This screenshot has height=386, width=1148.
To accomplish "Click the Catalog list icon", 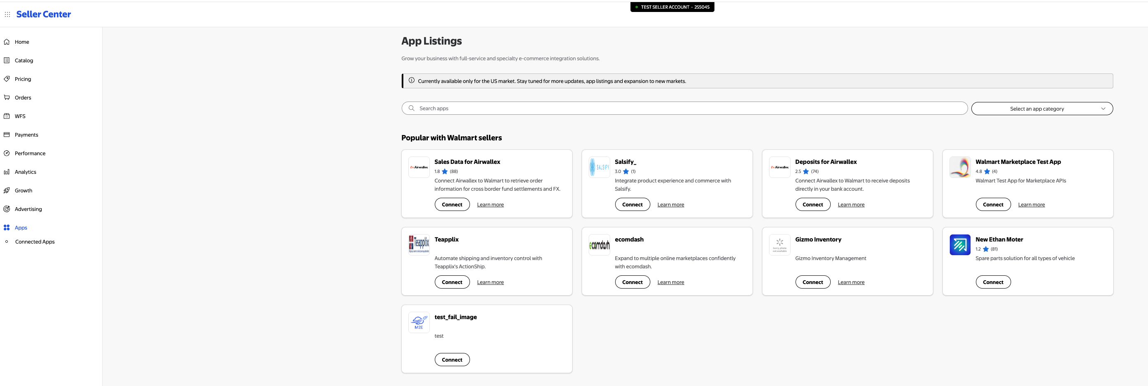I will pyautogui.click(x=7, y=60).
